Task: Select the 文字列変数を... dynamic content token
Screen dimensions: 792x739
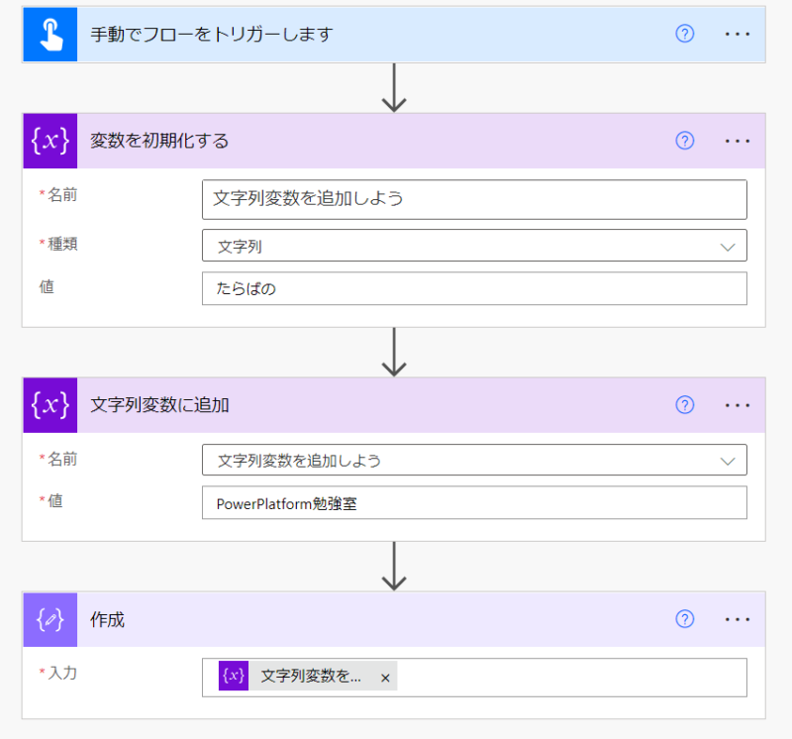Action: [310, 677]
